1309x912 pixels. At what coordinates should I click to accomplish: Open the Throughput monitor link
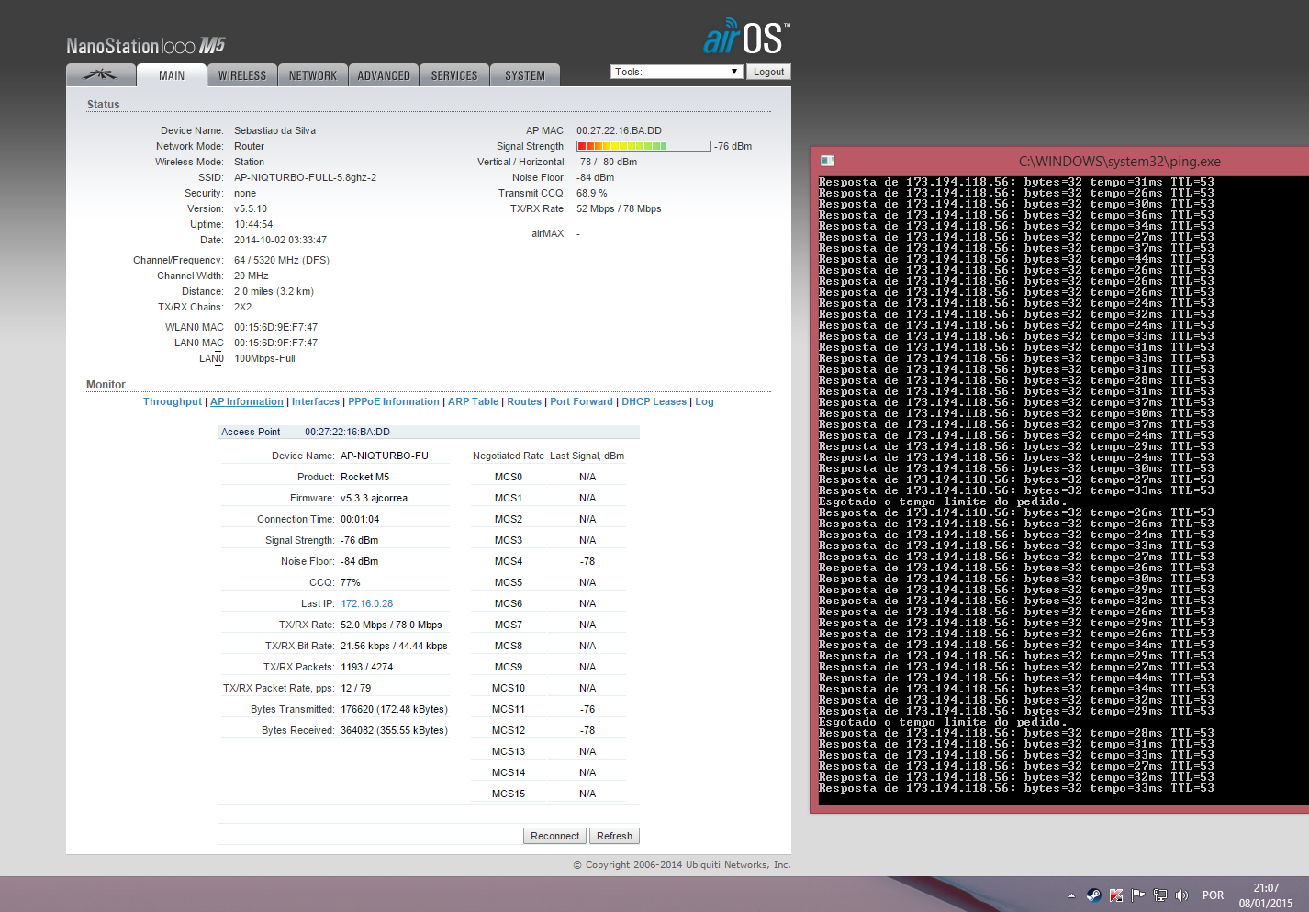[172, 401]
